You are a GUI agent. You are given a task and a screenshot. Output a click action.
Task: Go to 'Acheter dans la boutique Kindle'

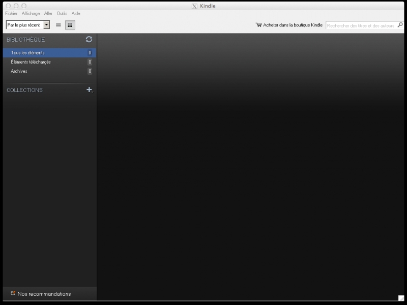[x=289, y=25]
